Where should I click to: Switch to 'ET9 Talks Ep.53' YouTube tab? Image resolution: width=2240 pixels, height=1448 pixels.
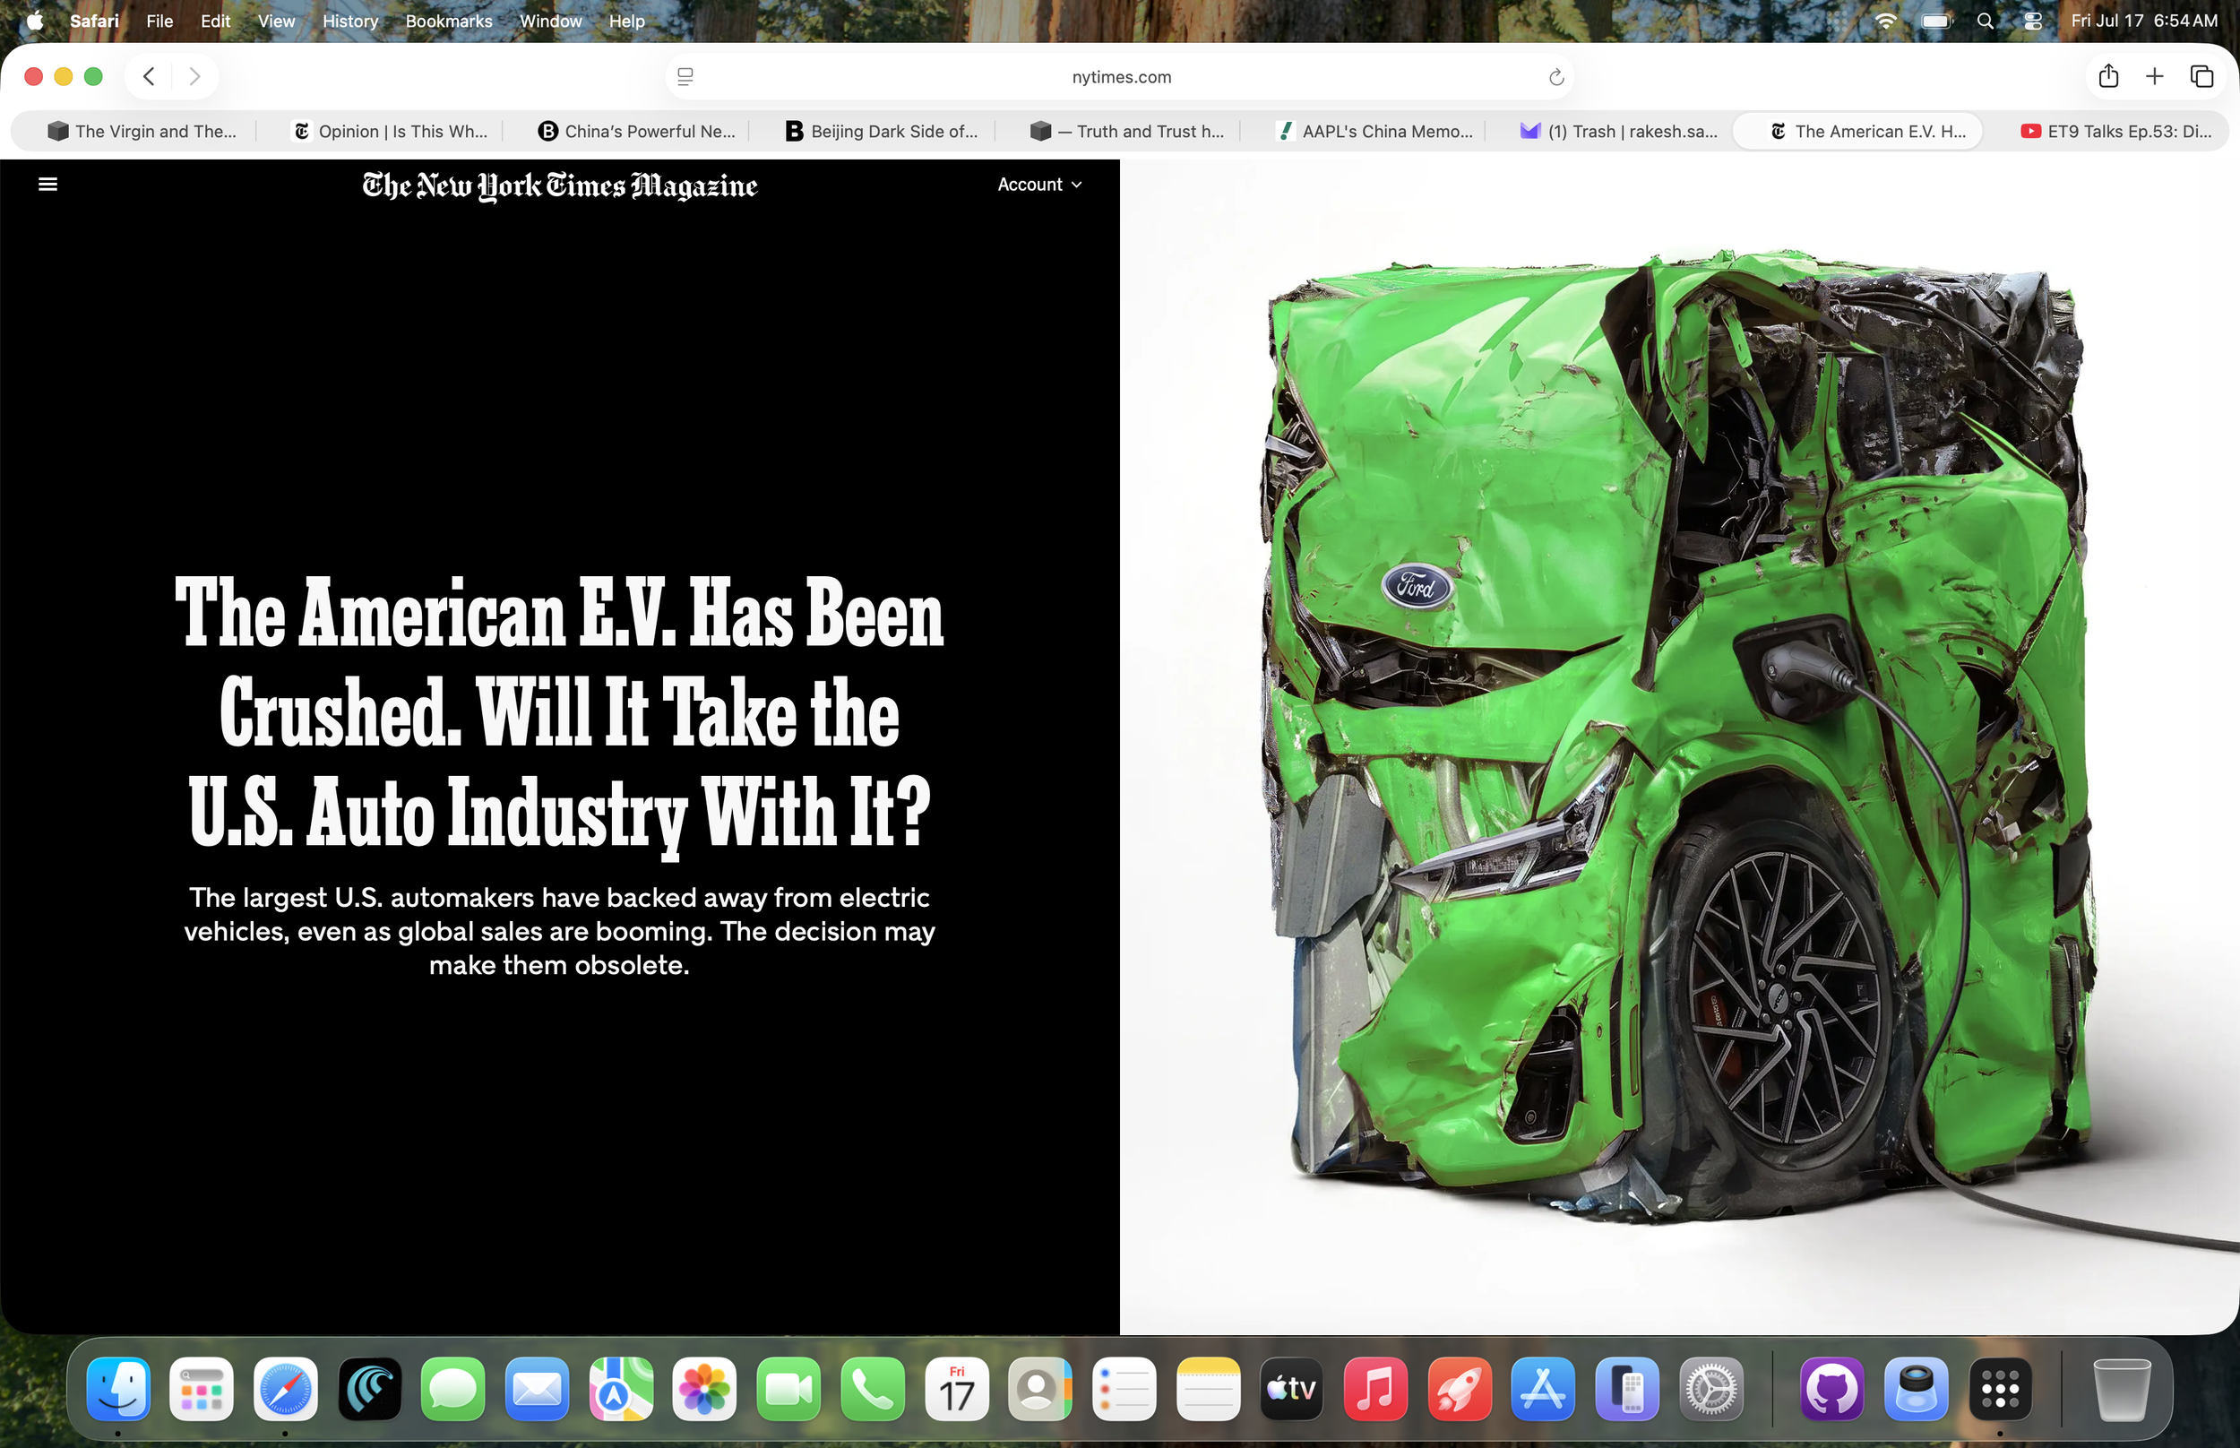2115,132
